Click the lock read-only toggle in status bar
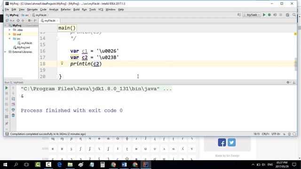Image resolution: width=301 pixels, height=169 pixels. pos(284,134)
